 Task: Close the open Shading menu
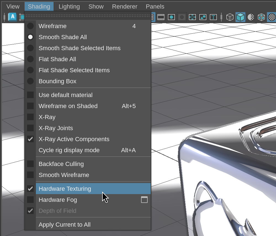39,7
